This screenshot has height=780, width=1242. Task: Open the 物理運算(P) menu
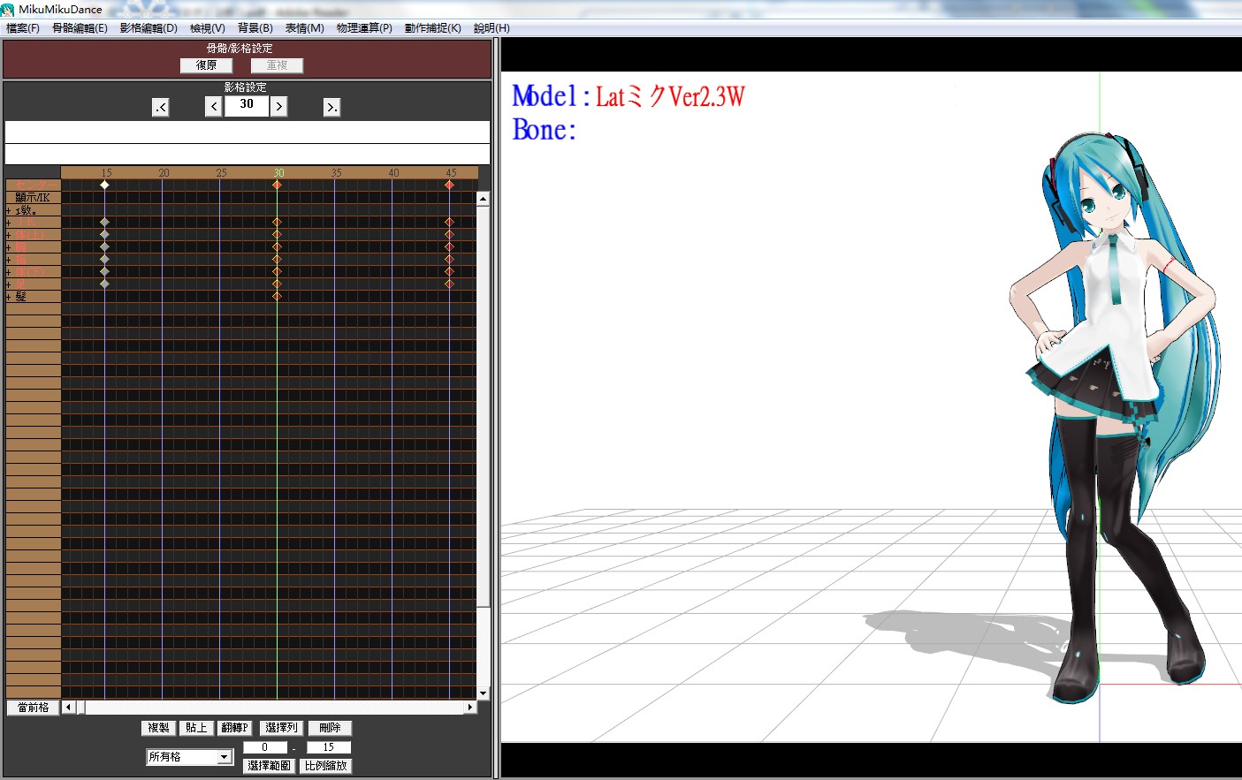[x=364, y=28]
